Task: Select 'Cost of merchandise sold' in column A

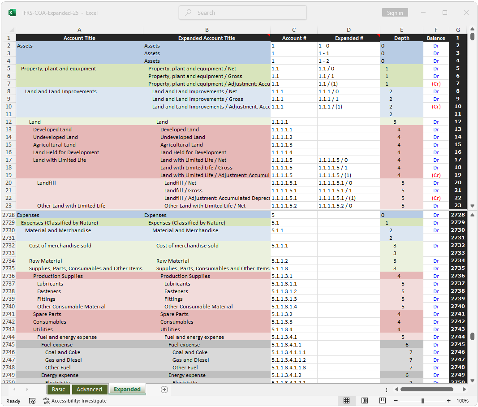Action: click(x=79, y=246)
